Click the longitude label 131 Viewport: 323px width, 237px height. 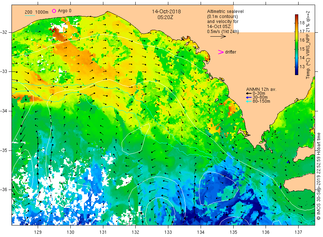[103, 232]
